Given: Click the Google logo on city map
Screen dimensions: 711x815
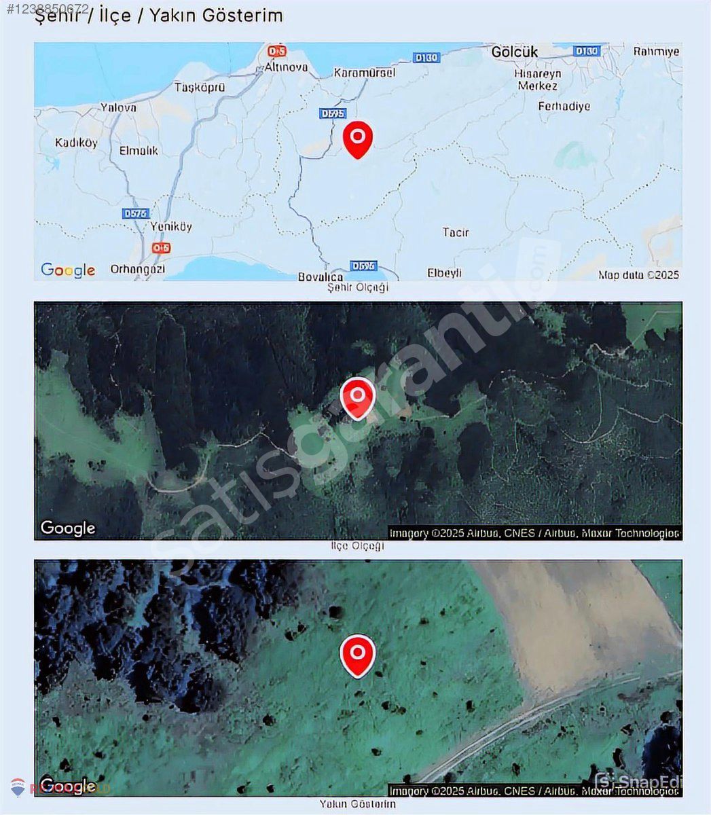Looking at the screenshot, I should (68, 270).
